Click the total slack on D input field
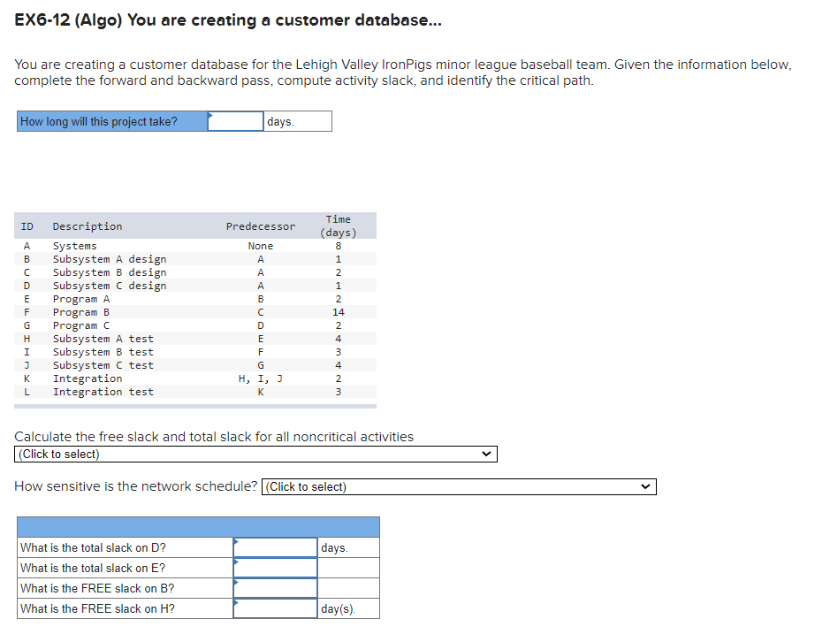The width and height of the screenshot is (815, 642). coord(275,546)
